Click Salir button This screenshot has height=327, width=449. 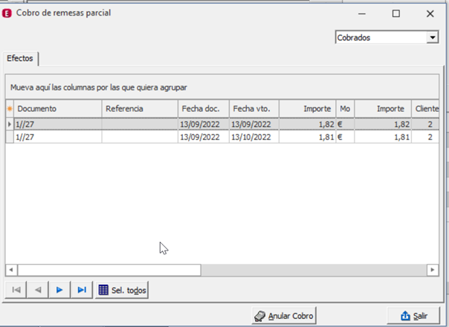[413, 316]
